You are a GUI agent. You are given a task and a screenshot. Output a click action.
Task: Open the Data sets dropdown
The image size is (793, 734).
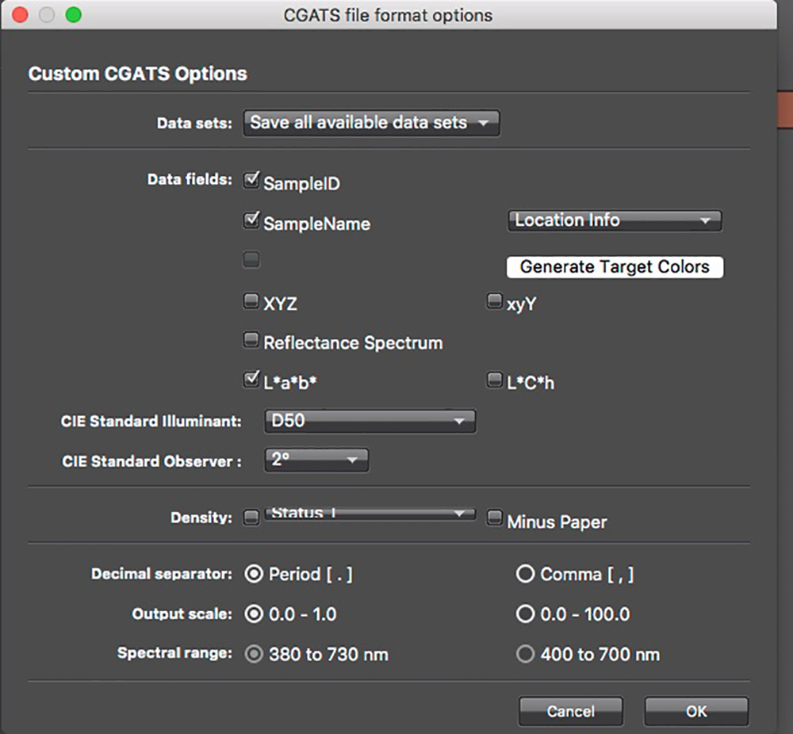coord(370,123)
